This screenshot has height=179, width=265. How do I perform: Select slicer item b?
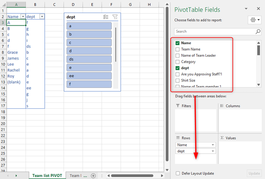89,34
